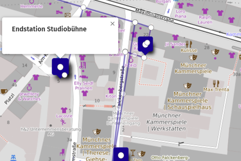Click the waypoint circle beside Falckenbergstraße top
Viewport: 241px width, 161px height.
(125, 52)
